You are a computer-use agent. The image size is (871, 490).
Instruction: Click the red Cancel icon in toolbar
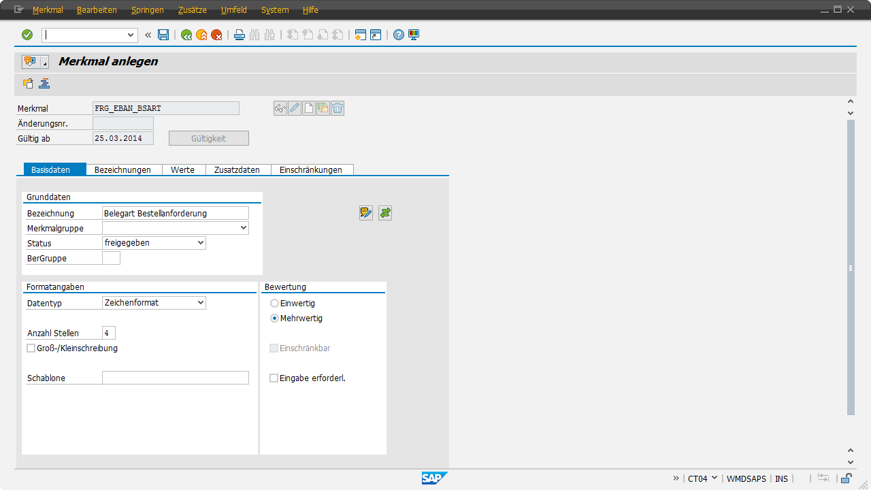point(216,35)
